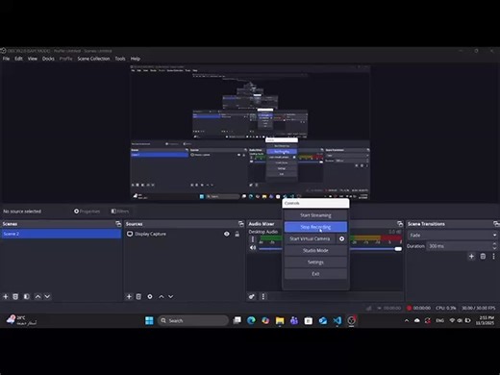500x375 pixels.
Task: Move the source down with the Sources down arrow
Action: 171,296
